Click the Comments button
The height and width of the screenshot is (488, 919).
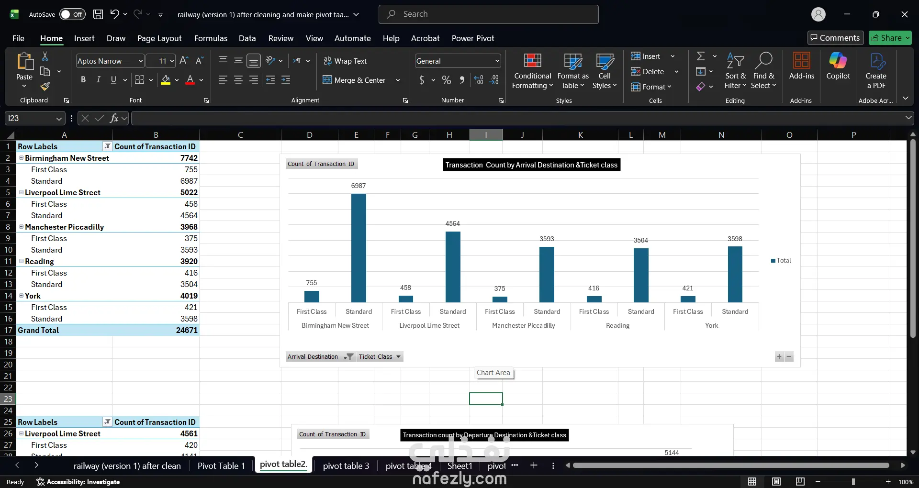point(835,38)
